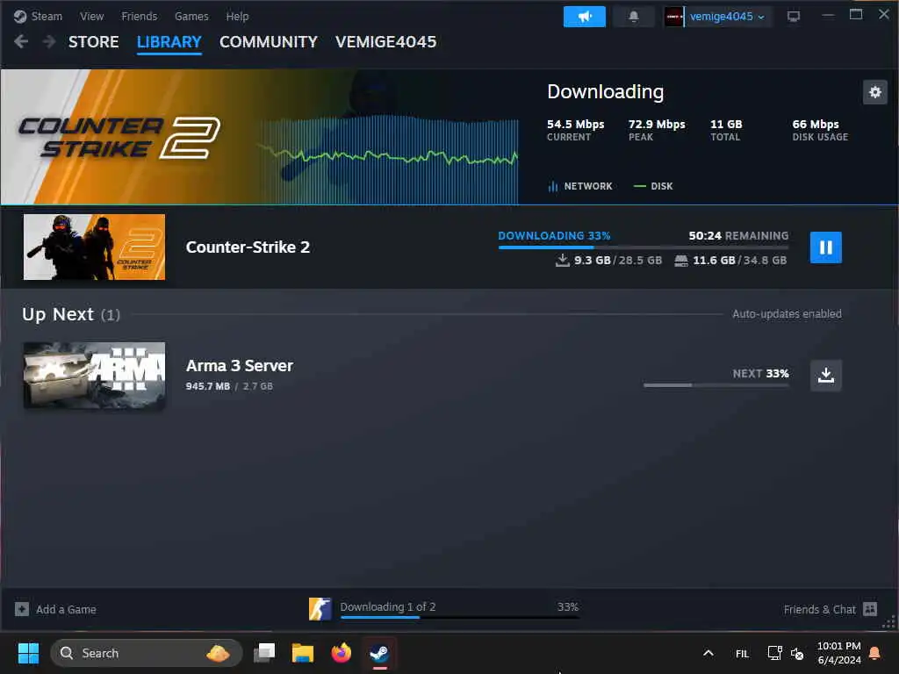Click the NETWORK graph legend
899x674 pixels.
click(x=580, y=186)
